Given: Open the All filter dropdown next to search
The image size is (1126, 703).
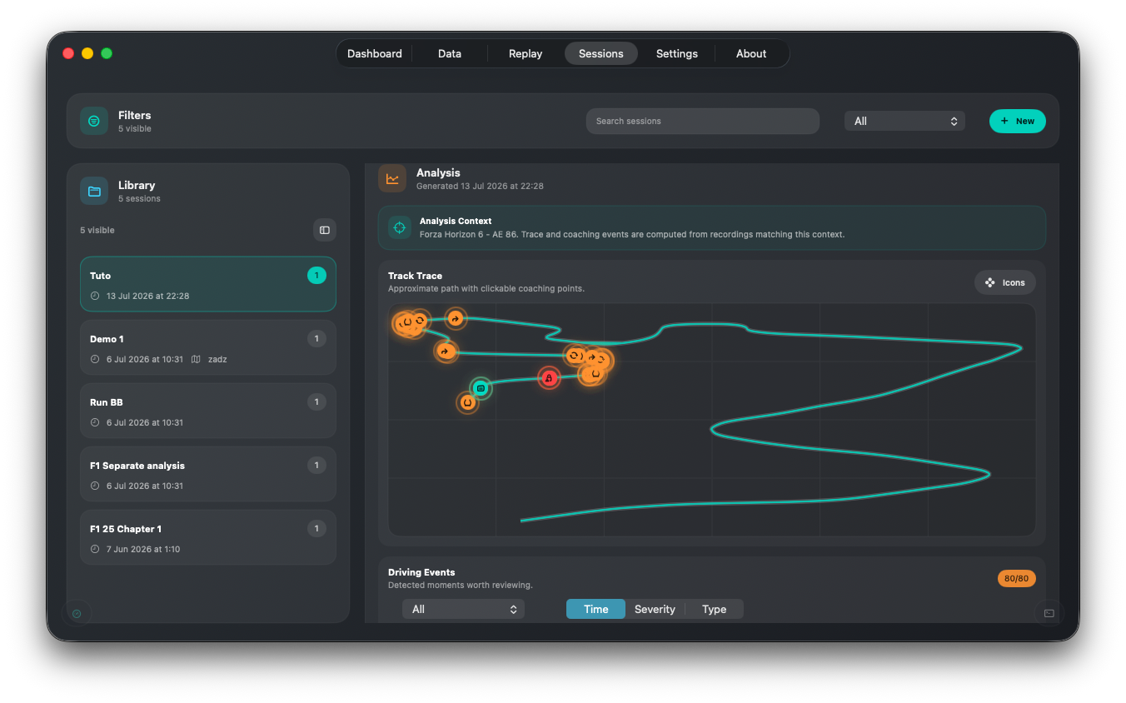Looking at the screenshot, I should click(904, 121).
